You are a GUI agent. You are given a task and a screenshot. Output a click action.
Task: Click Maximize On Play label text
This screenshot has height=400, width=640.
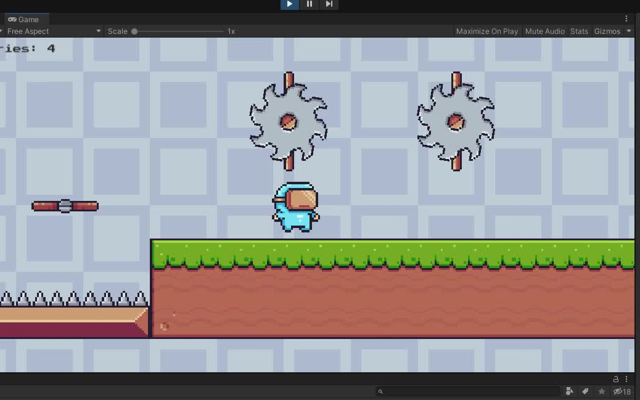(487, 31)
